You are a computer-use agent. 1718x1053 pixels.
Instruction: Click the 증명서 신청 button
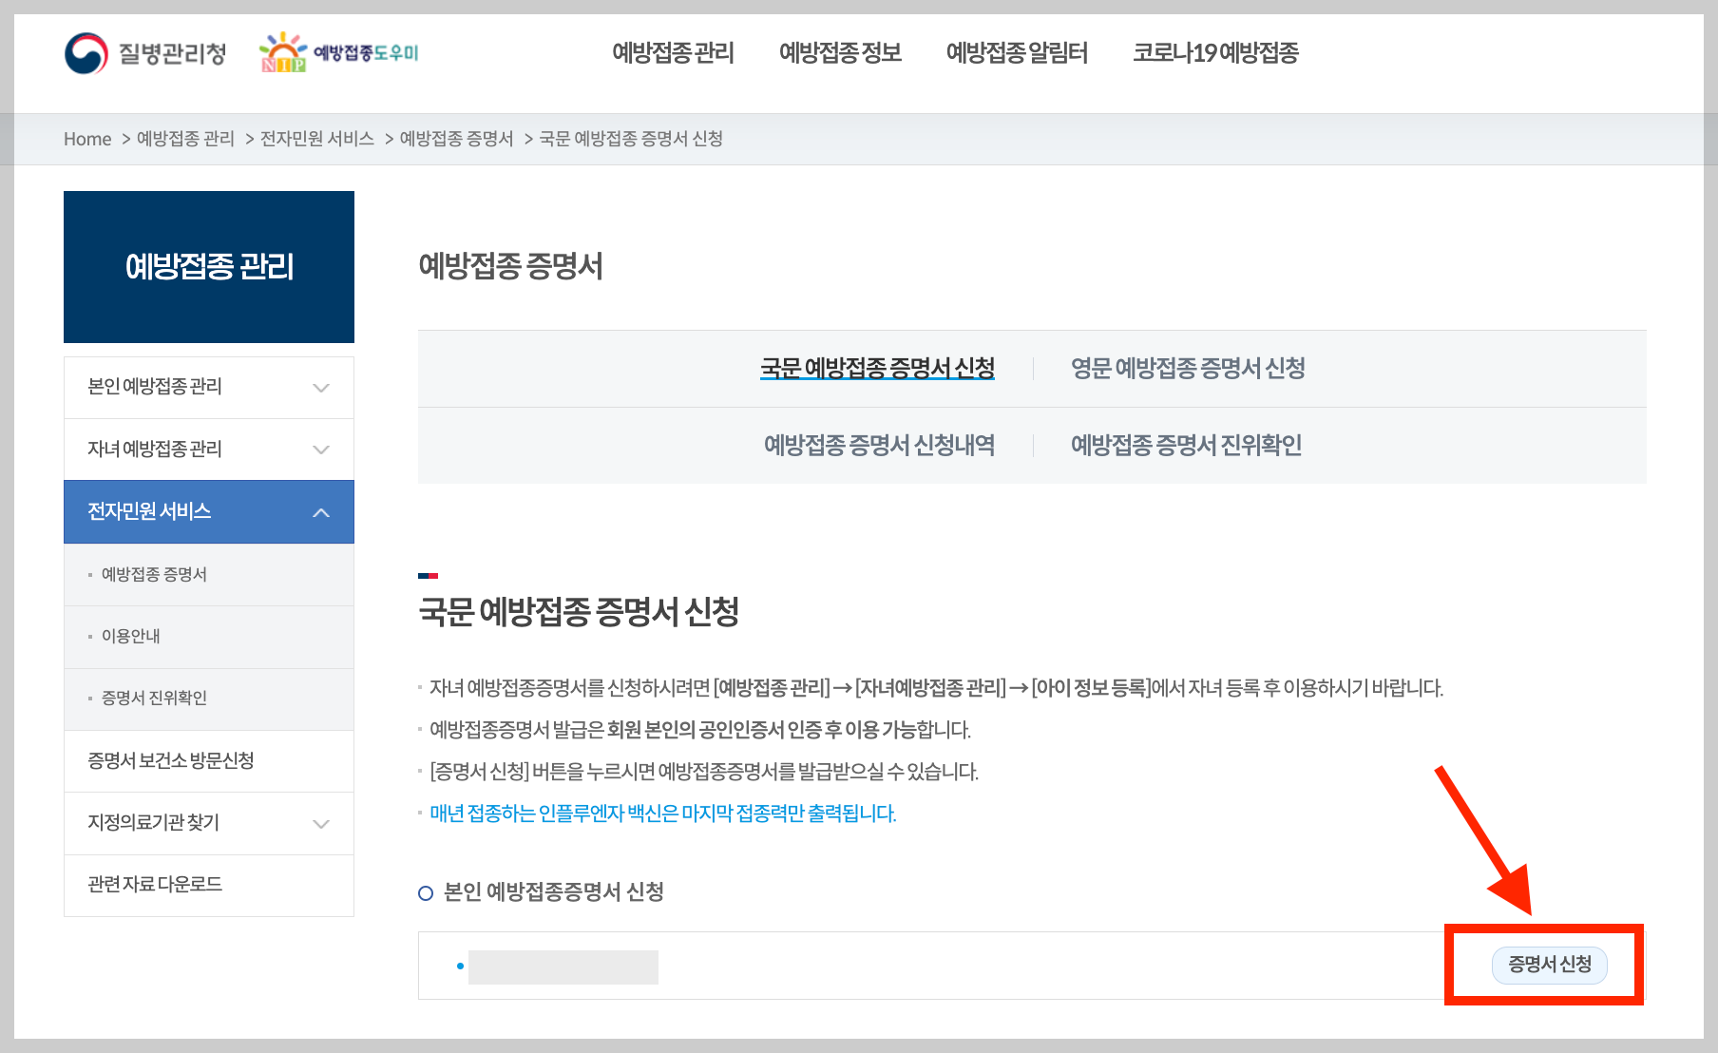1549,966
